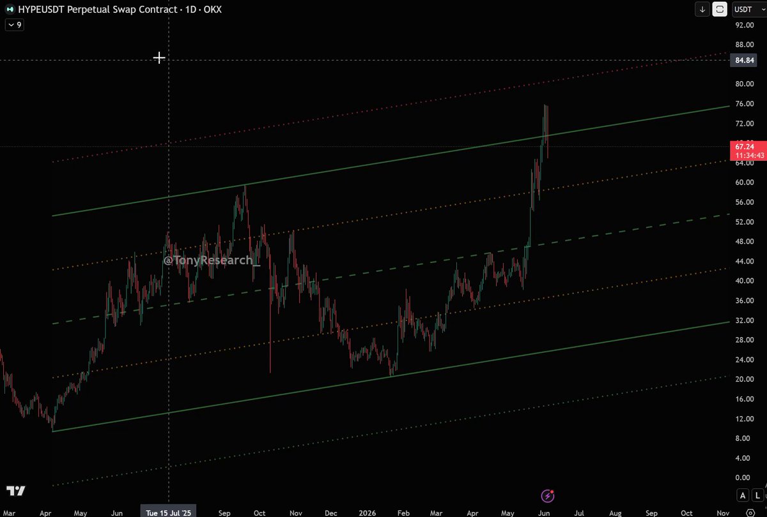The width and height of the screenshot is (767, 517).
Task: Open chart settings hexagon gear icon
Action: [750, 512]
